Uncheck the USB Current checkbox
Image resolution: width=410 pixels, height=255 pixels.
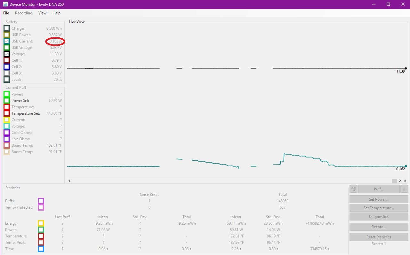pos(7,41)
